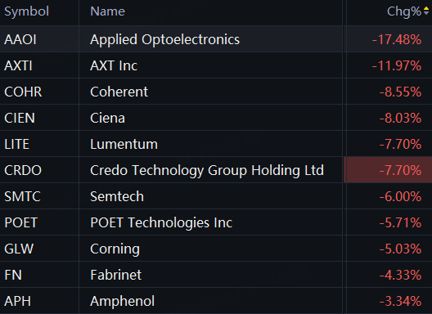Open the Corning company entry
This screenshot has height=314, width=432.
tap(115, 249)
